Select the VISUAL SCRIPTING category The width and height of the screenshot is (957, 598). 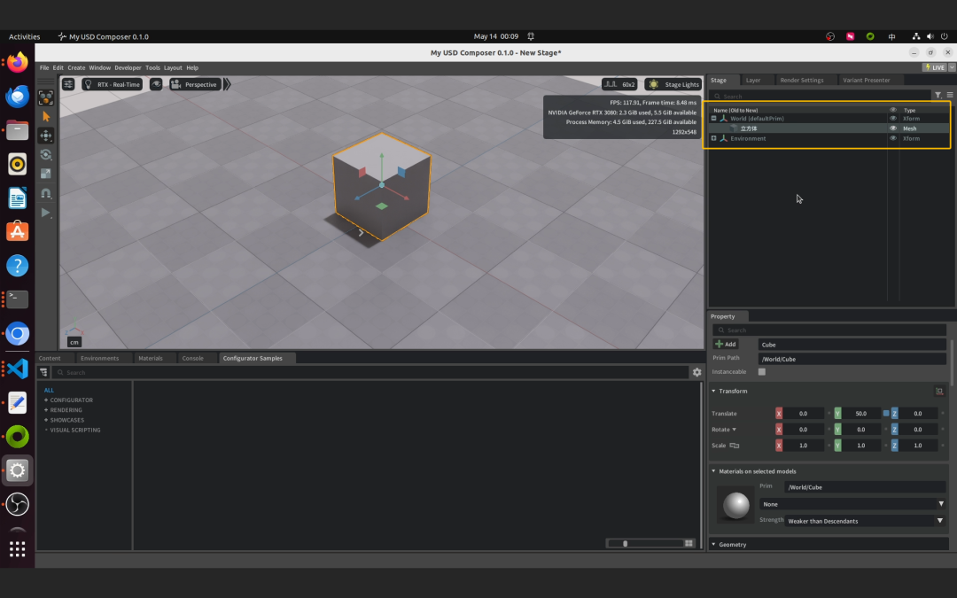[x=75, y=431]
